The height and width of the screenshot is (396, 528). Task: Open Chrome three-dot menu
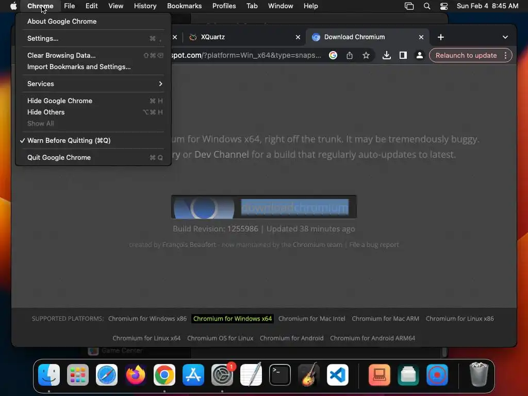click(x=505, y=55)
